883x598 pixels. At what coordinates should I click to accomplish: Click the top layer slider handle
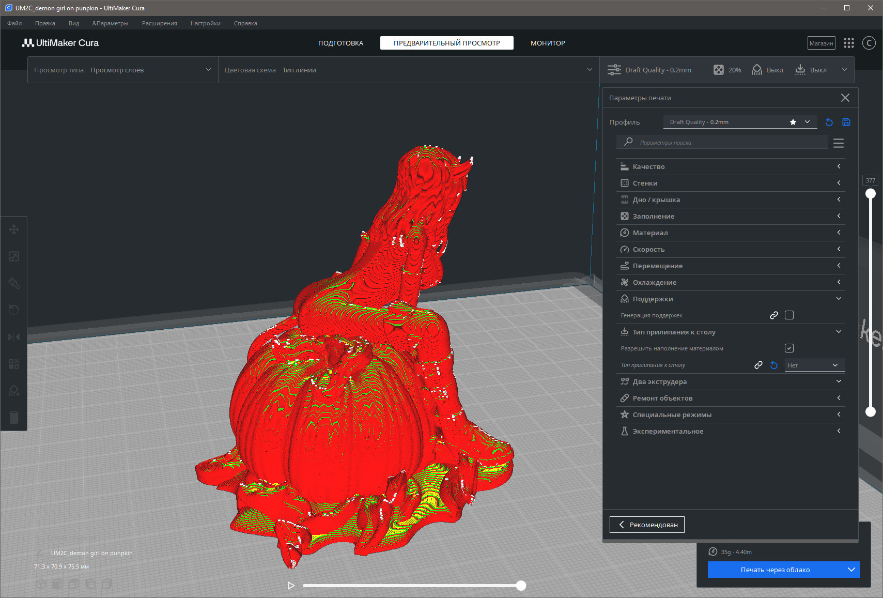(871, 193)
